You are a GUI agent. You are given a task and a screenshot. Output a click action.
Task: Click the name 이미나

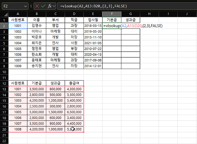coord(37,32)
